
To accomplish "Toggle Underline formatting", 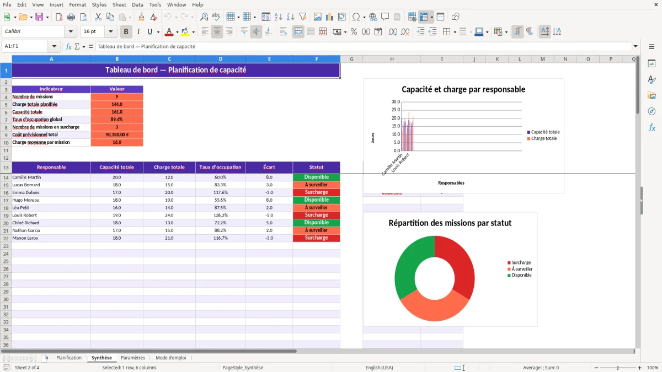I will [150, 32].
